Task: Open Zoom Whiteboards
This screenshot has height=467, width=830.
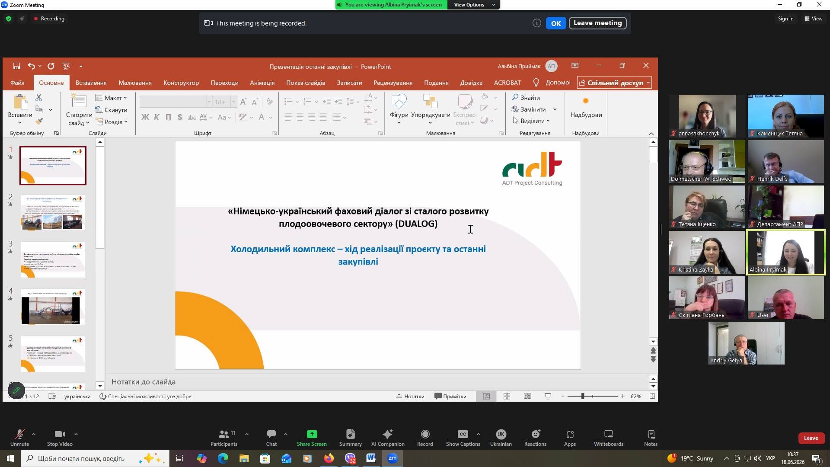Action: pyautogui.click(x=608, y=438)
